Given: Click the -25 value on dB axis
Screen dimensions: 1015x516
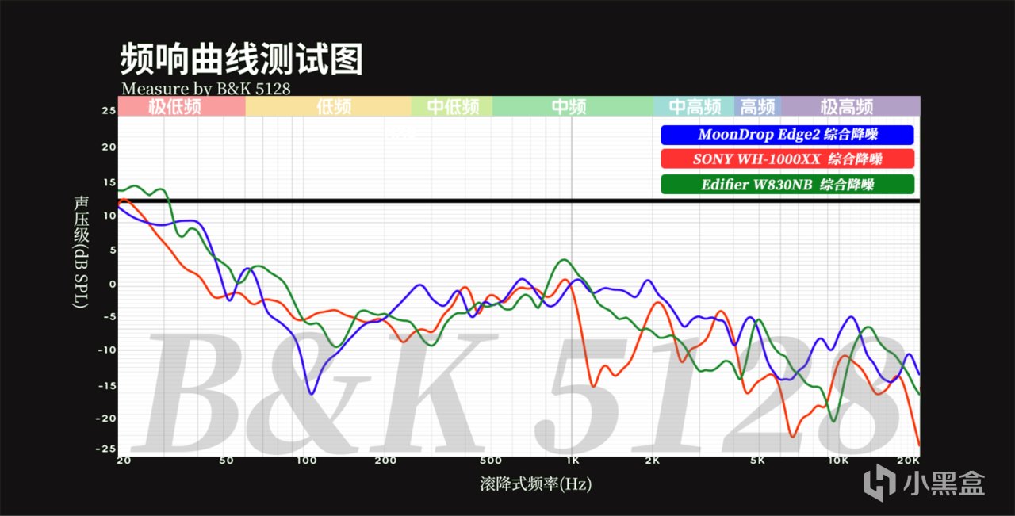Looking at the screenshot, I should [x=106, y=449].
